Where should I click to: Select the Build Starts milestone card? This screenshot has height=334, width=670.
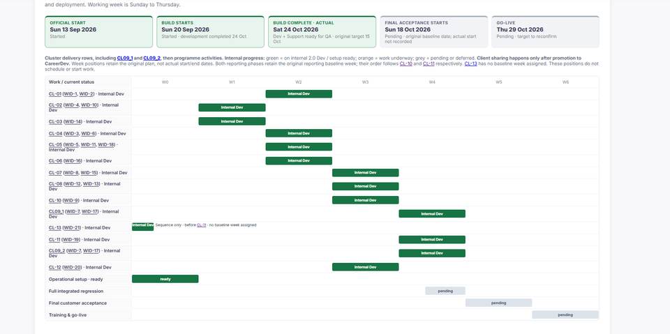tap(210, 32)
